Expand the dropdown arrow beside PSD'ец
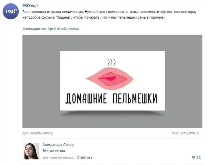Image resolution: width=207 pixels, height=165 pixels. (x=37, y=6)
